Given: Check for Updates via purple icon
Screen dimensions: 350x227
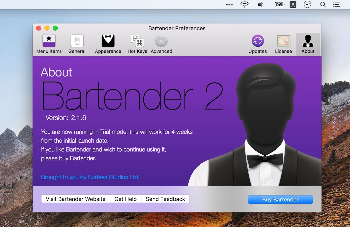Looking at the screenshot, I should coord(258,44).
